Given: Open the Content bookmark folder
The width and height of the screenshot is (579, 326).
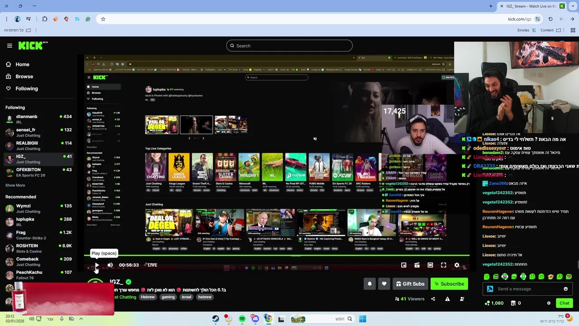Looking at the screenshot, I should [x=551, y=30].
